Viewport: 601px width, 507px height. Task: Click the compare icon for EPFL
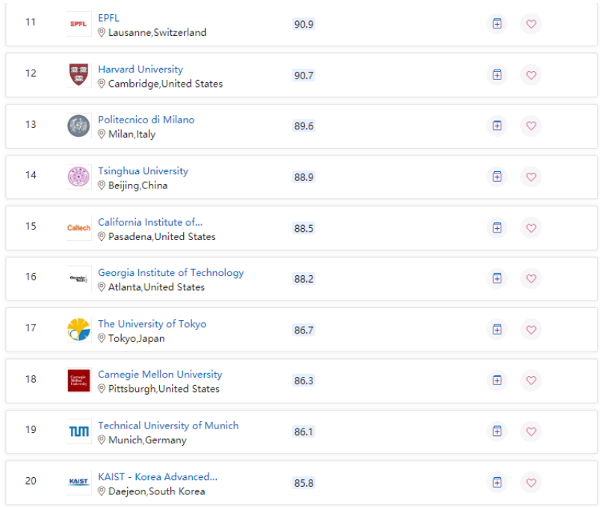point(496,24)
